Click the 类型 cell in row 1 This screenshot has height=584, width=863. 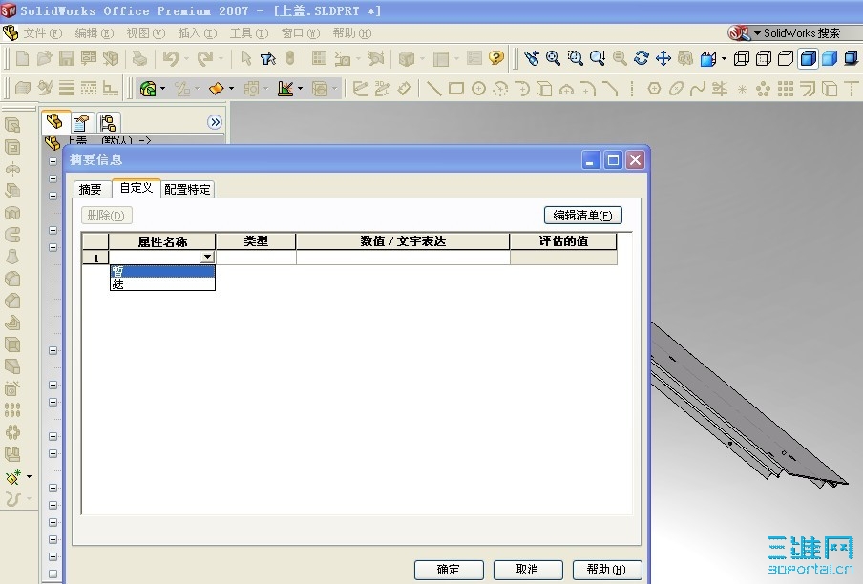tap(256, 258)
